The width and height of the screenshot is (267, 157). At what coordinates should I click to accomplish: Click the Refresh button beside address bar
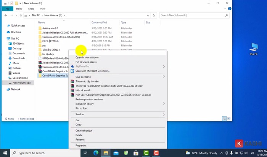point(154,16)
